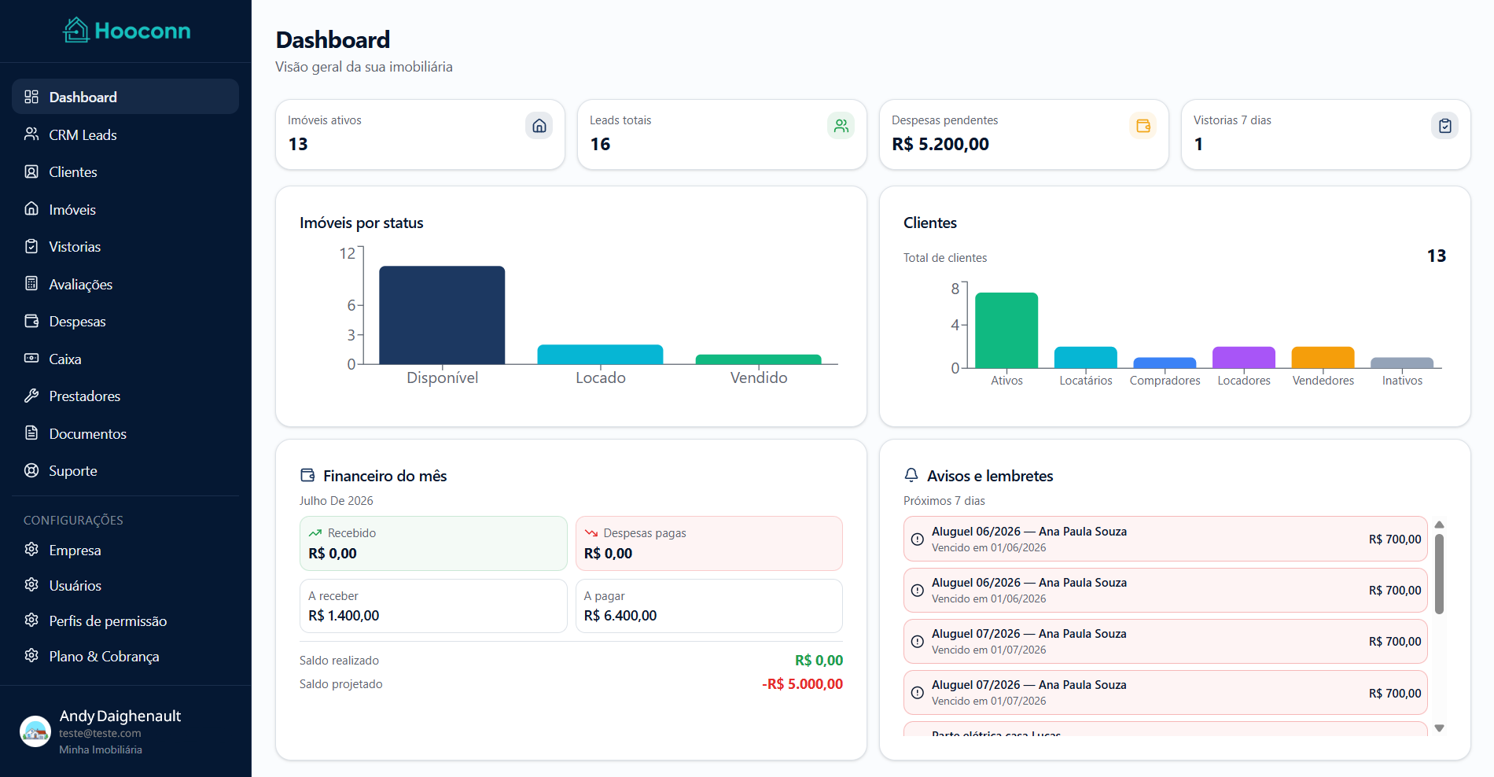Click the clipboard icon on Vistorias 7 dias card
The image size is (1494, 777).
1445,126
